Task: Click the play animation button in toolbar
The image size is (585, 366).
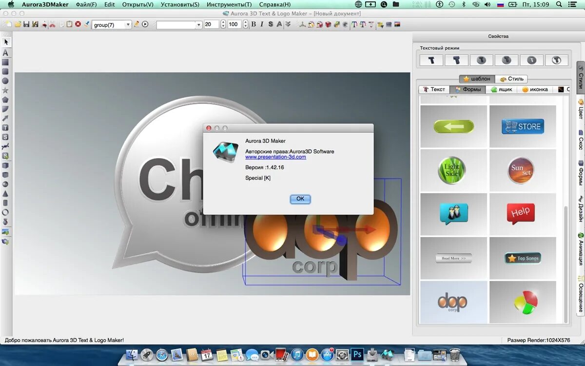Action: [x=145, y=24]
